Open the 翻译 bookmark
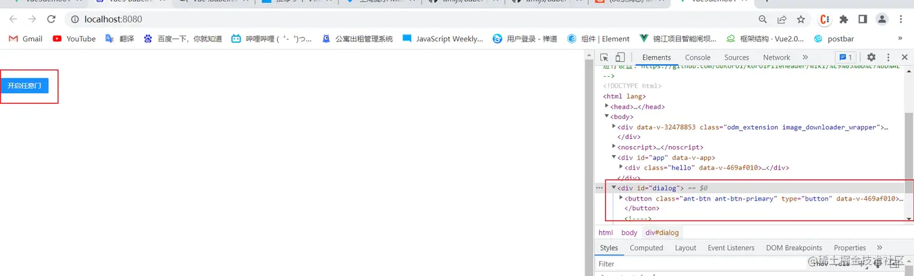914x276 pixels. coord(120,39)
